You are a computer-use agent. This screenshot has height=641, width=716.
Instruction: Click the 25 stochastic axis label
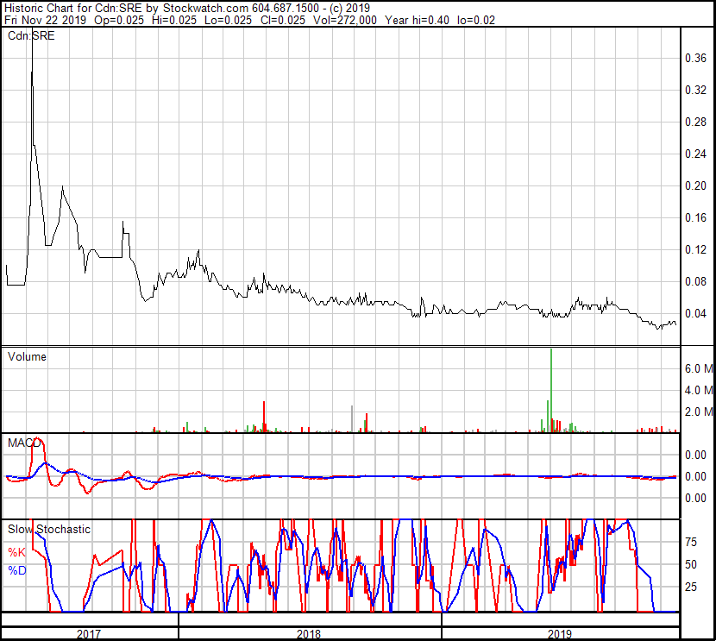click(691, 587)
